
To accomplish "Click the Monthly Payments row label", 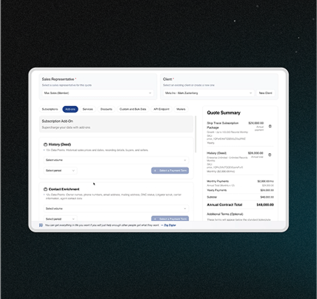I will tap(218, 181).
